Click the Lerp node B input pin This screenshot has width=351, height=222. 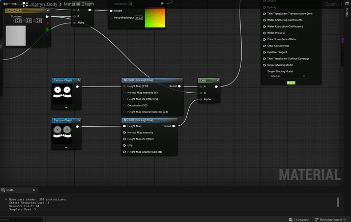[x=201, y=93]
